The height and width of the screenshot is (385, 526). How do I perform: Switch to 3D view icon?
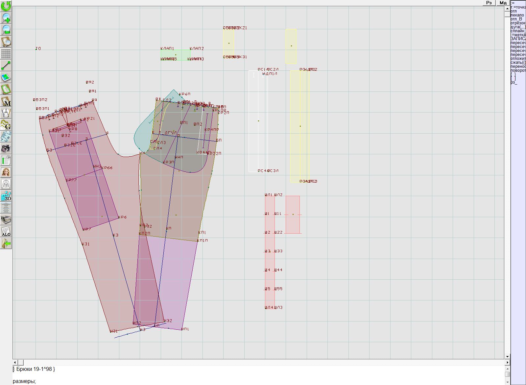6,196
